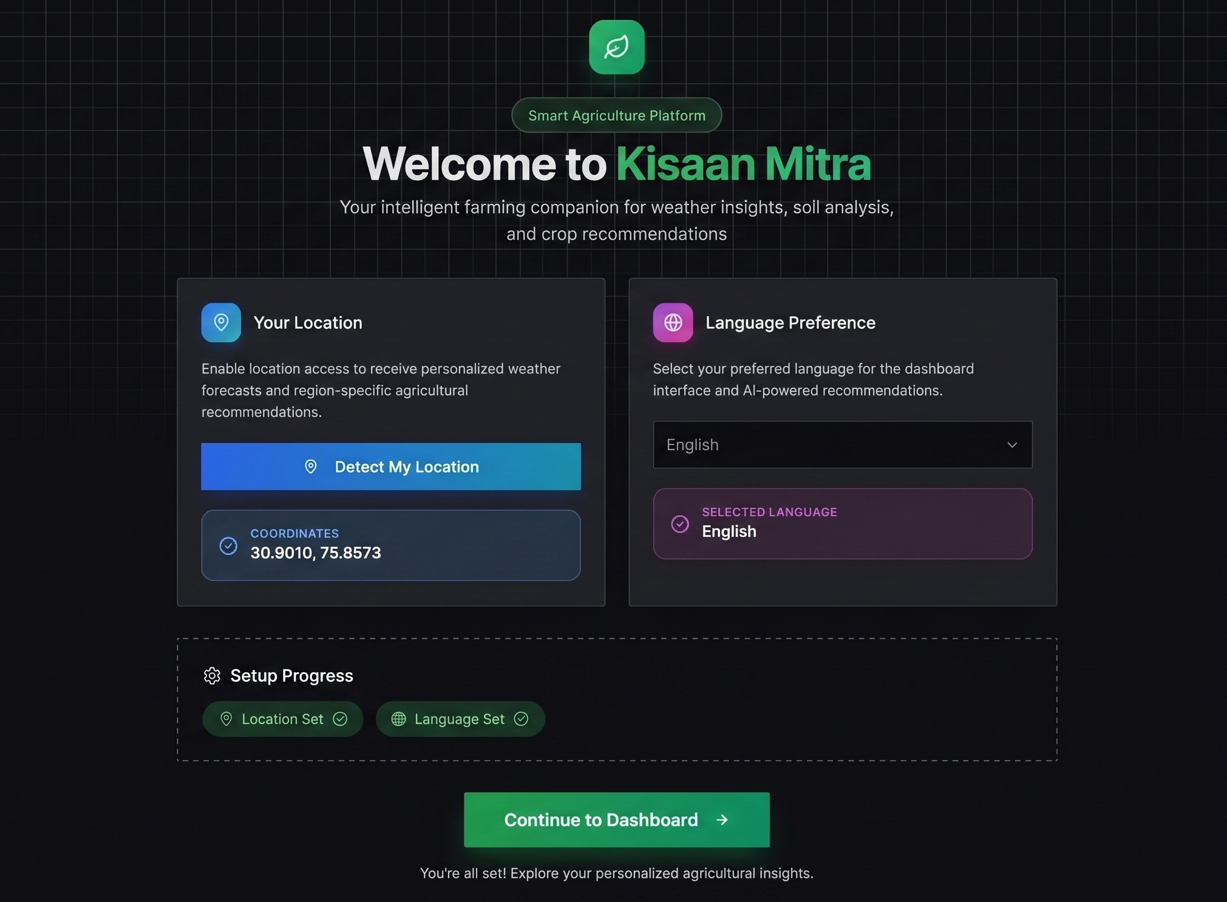1227x902 pixels.
Task: Click the coordinates checkmark circle icon
Action: [228, 546]
